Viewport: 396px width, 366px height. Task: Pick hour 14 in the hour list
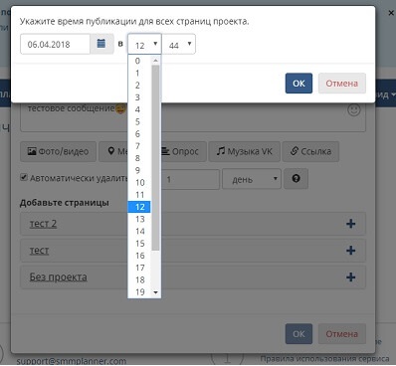[139, 232]
